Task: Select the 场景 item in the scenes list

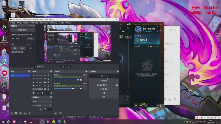Action: [20, 75]
